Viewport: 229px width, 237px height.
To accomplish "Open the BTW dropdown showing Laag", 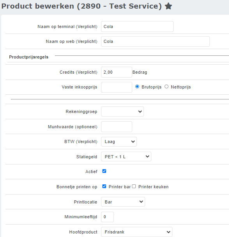I will click(119, 141).
